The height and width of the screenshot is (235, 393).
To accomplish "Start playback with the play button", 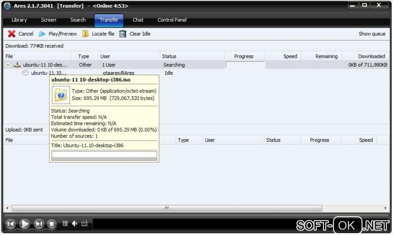I will point(25,224).
